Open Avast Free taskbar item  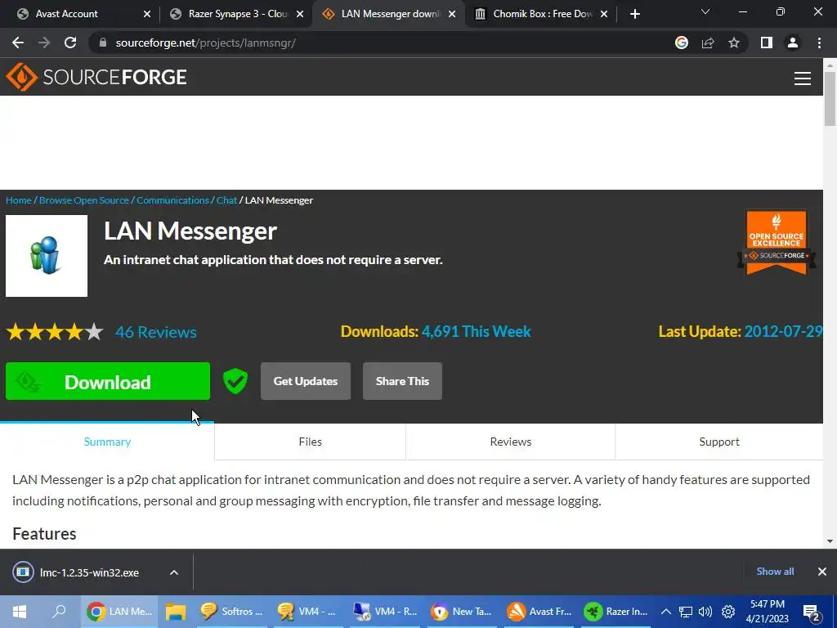point(539,612)
